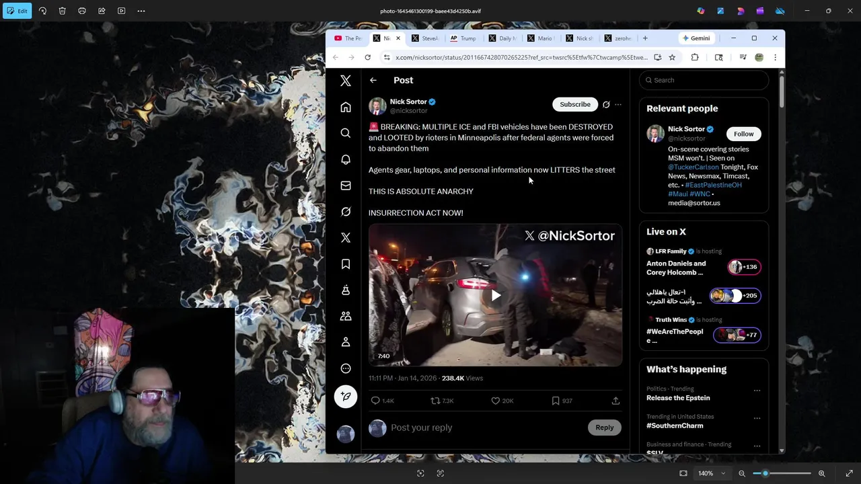Bookmark the post (937)

562,401
